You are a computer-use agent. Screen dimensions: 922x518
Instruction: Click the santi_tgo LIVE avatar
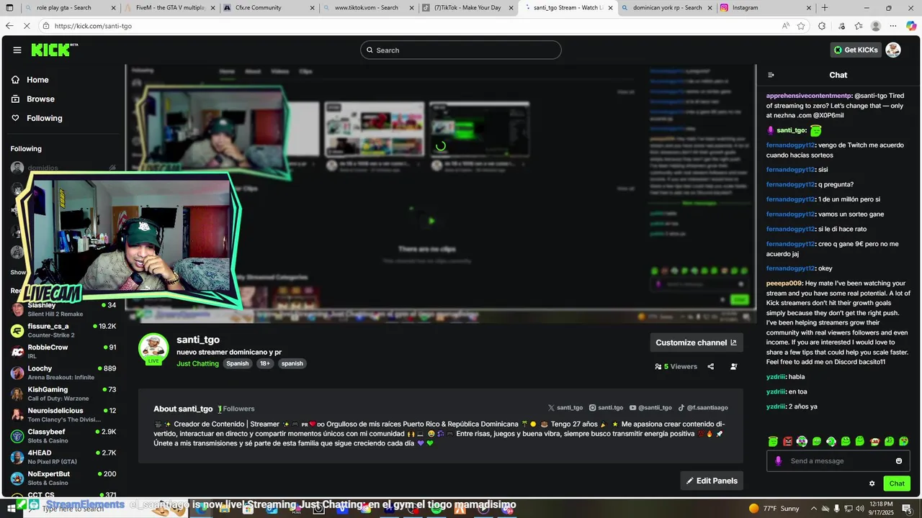click(153, 349)
